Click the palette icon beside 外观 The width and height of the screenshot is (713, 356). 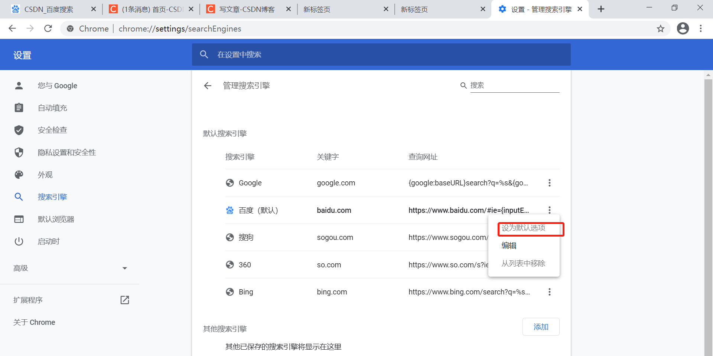pyautogui.click(x=19, y=175)
